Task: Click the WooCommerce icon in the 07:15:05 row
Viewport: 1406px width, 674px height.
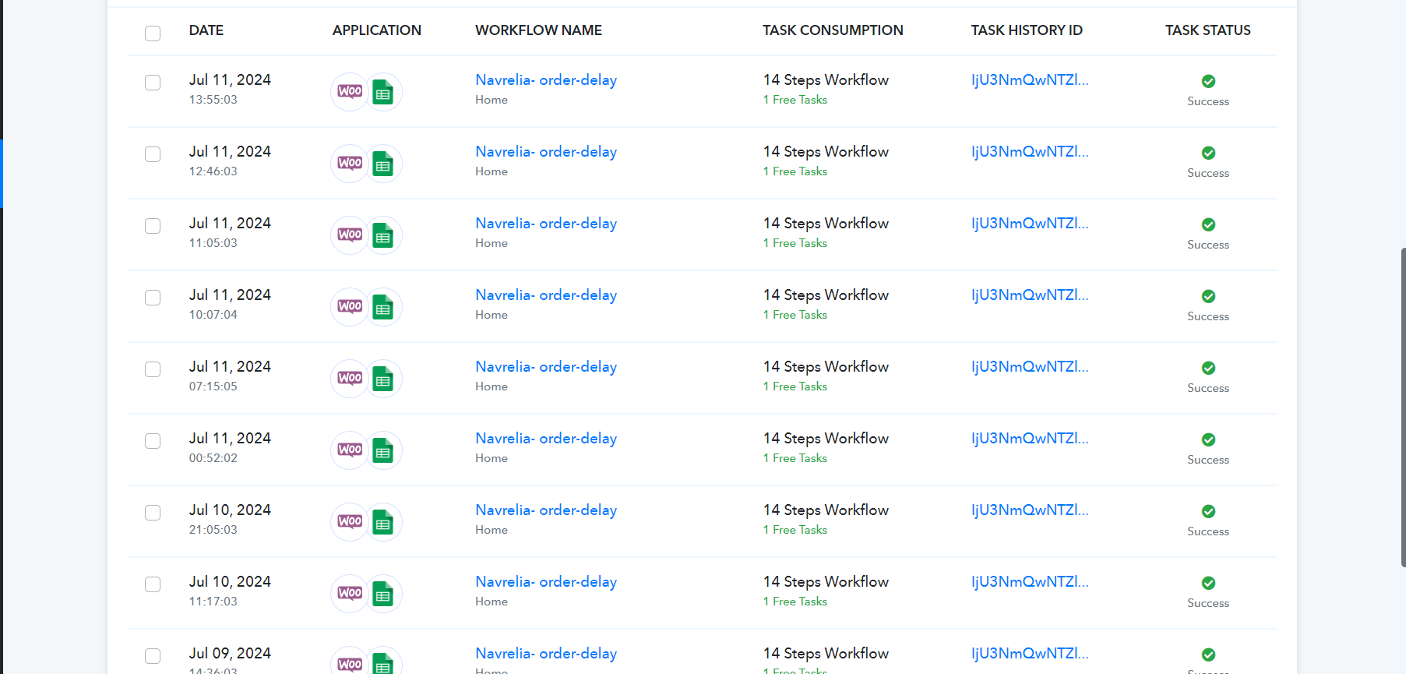Action: [x=350, y=379]
